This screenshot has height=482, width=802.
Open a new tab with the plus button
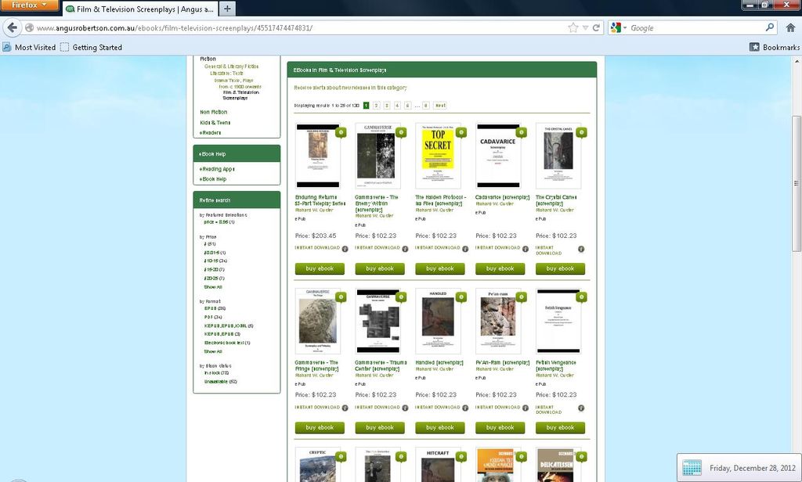point(227,9)
